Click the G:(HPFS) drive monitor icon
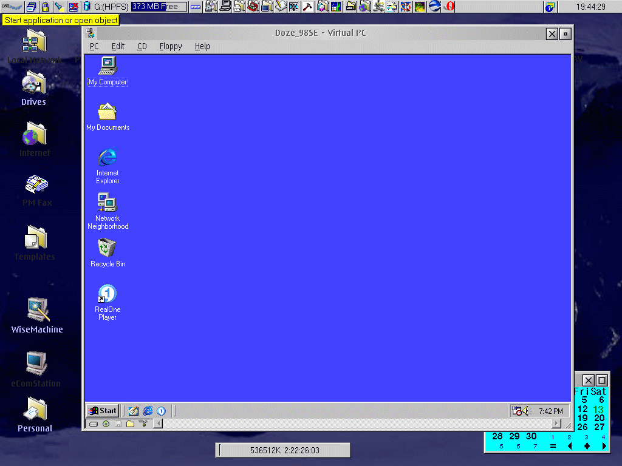622x466 pixels. [x=87, y=7]
